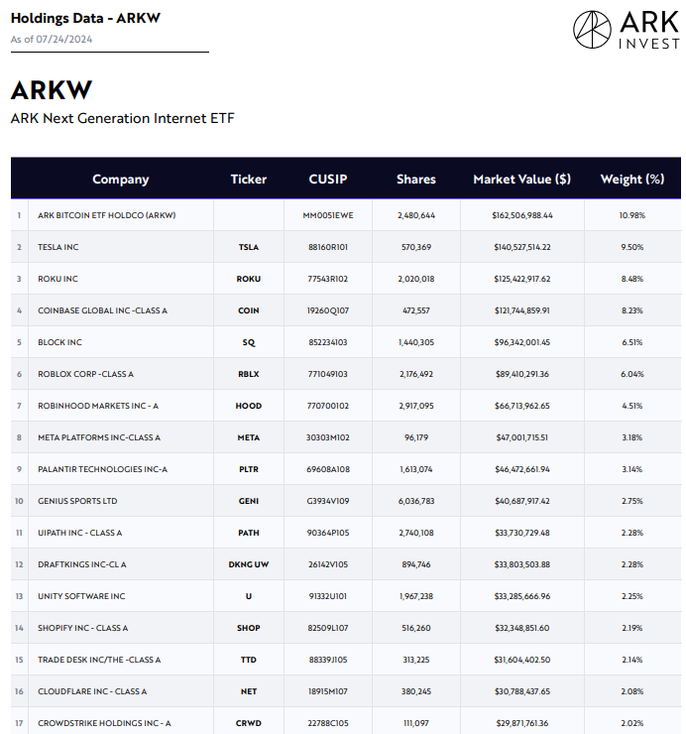686x734 pixels.
Task: Click the PLTR ticker
Action: pyautogui.click(x=249, y=469)
